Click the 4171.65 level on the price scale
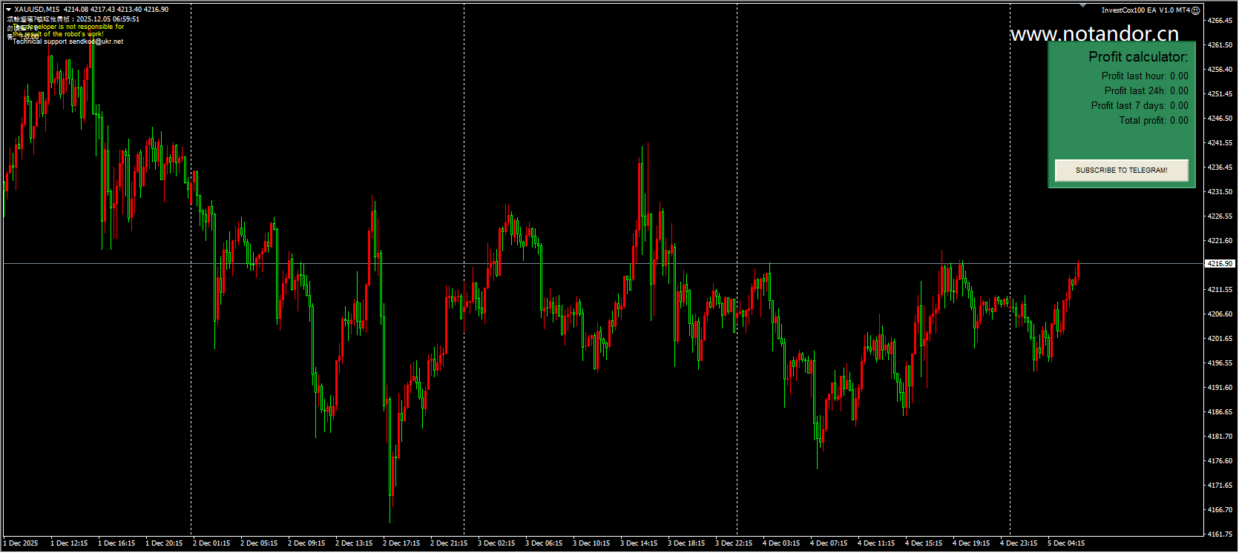The height and width of the screenshot is (553, 1239). point(1220,486)
